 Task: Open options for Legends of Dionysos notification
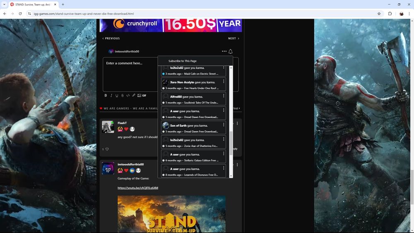224,168
